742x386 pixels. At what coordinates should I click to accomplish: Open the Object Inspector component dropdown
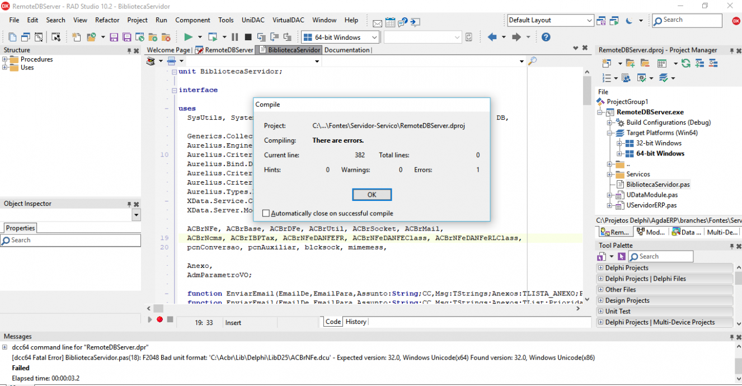tap(136, 215)
